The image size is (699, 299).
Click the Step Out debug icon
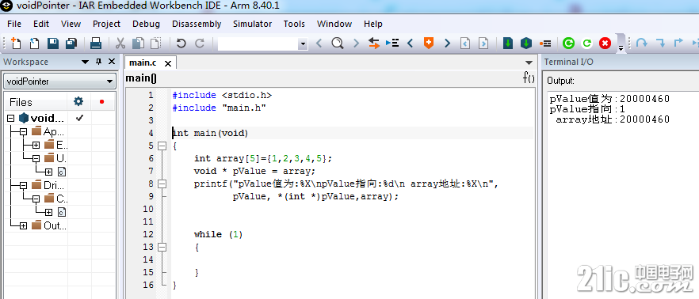(678, 44)
